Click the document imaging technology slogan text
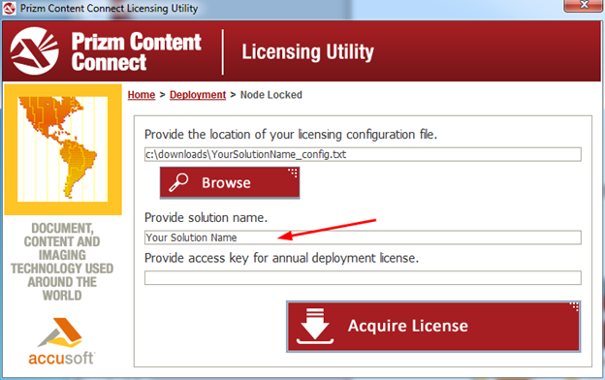The width and height of the screenshot is (605, 380). (x=62, y=262)
